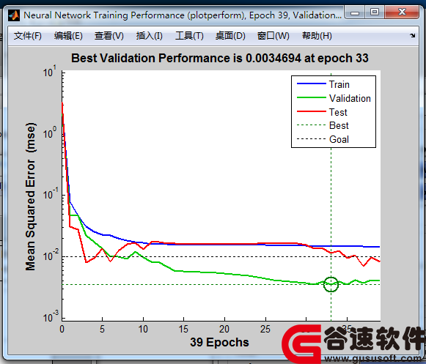
Task: Click the green best-epoch circle marker
Action: (x=331, y=284)
